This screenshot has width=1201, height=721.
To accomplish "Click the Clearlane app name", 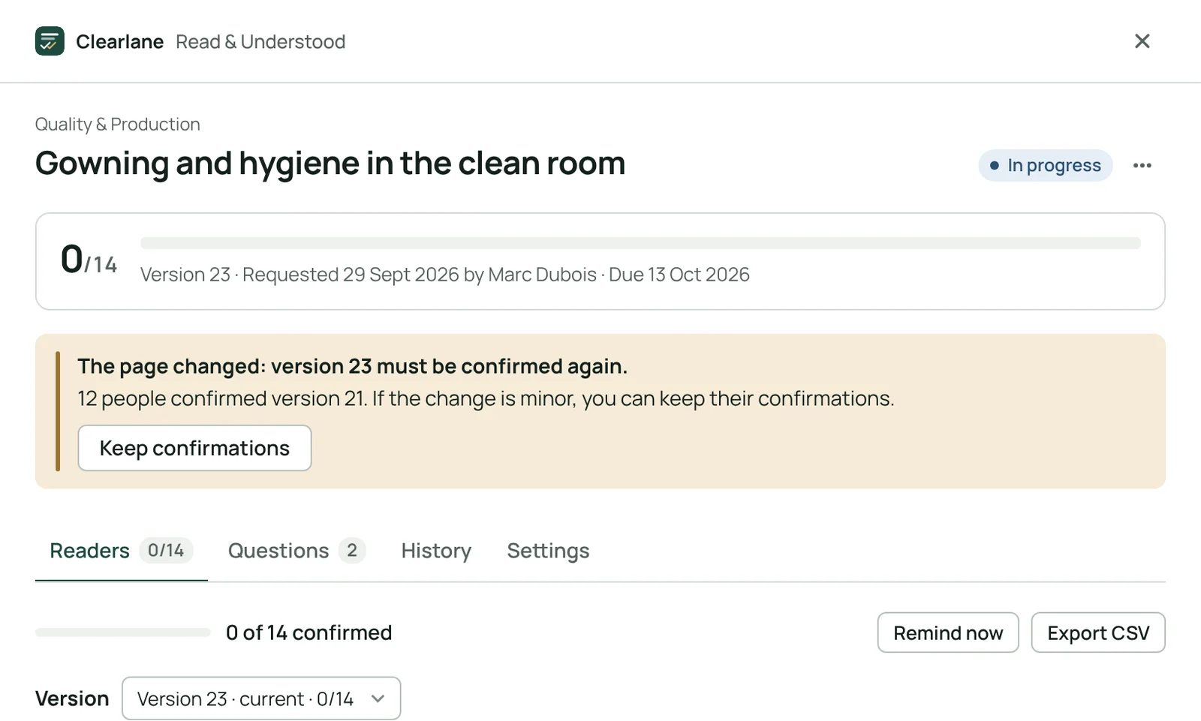I will click(x=119, y=42).
